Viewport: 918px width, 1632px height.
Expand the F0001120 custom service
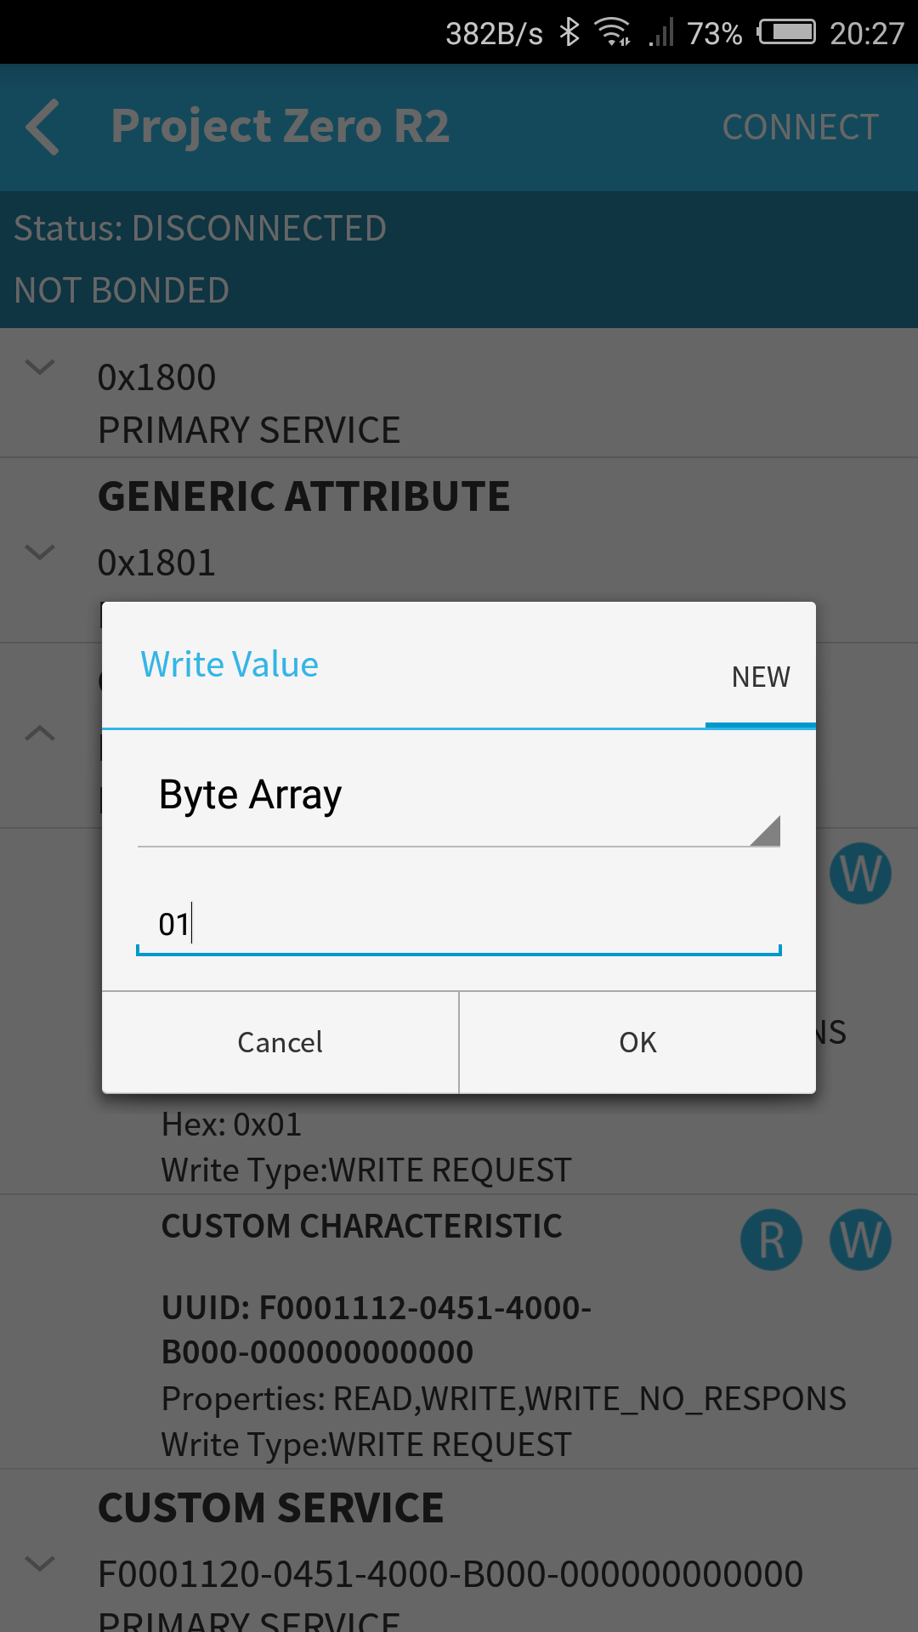pyautogui.click(x=40, y=1563)
